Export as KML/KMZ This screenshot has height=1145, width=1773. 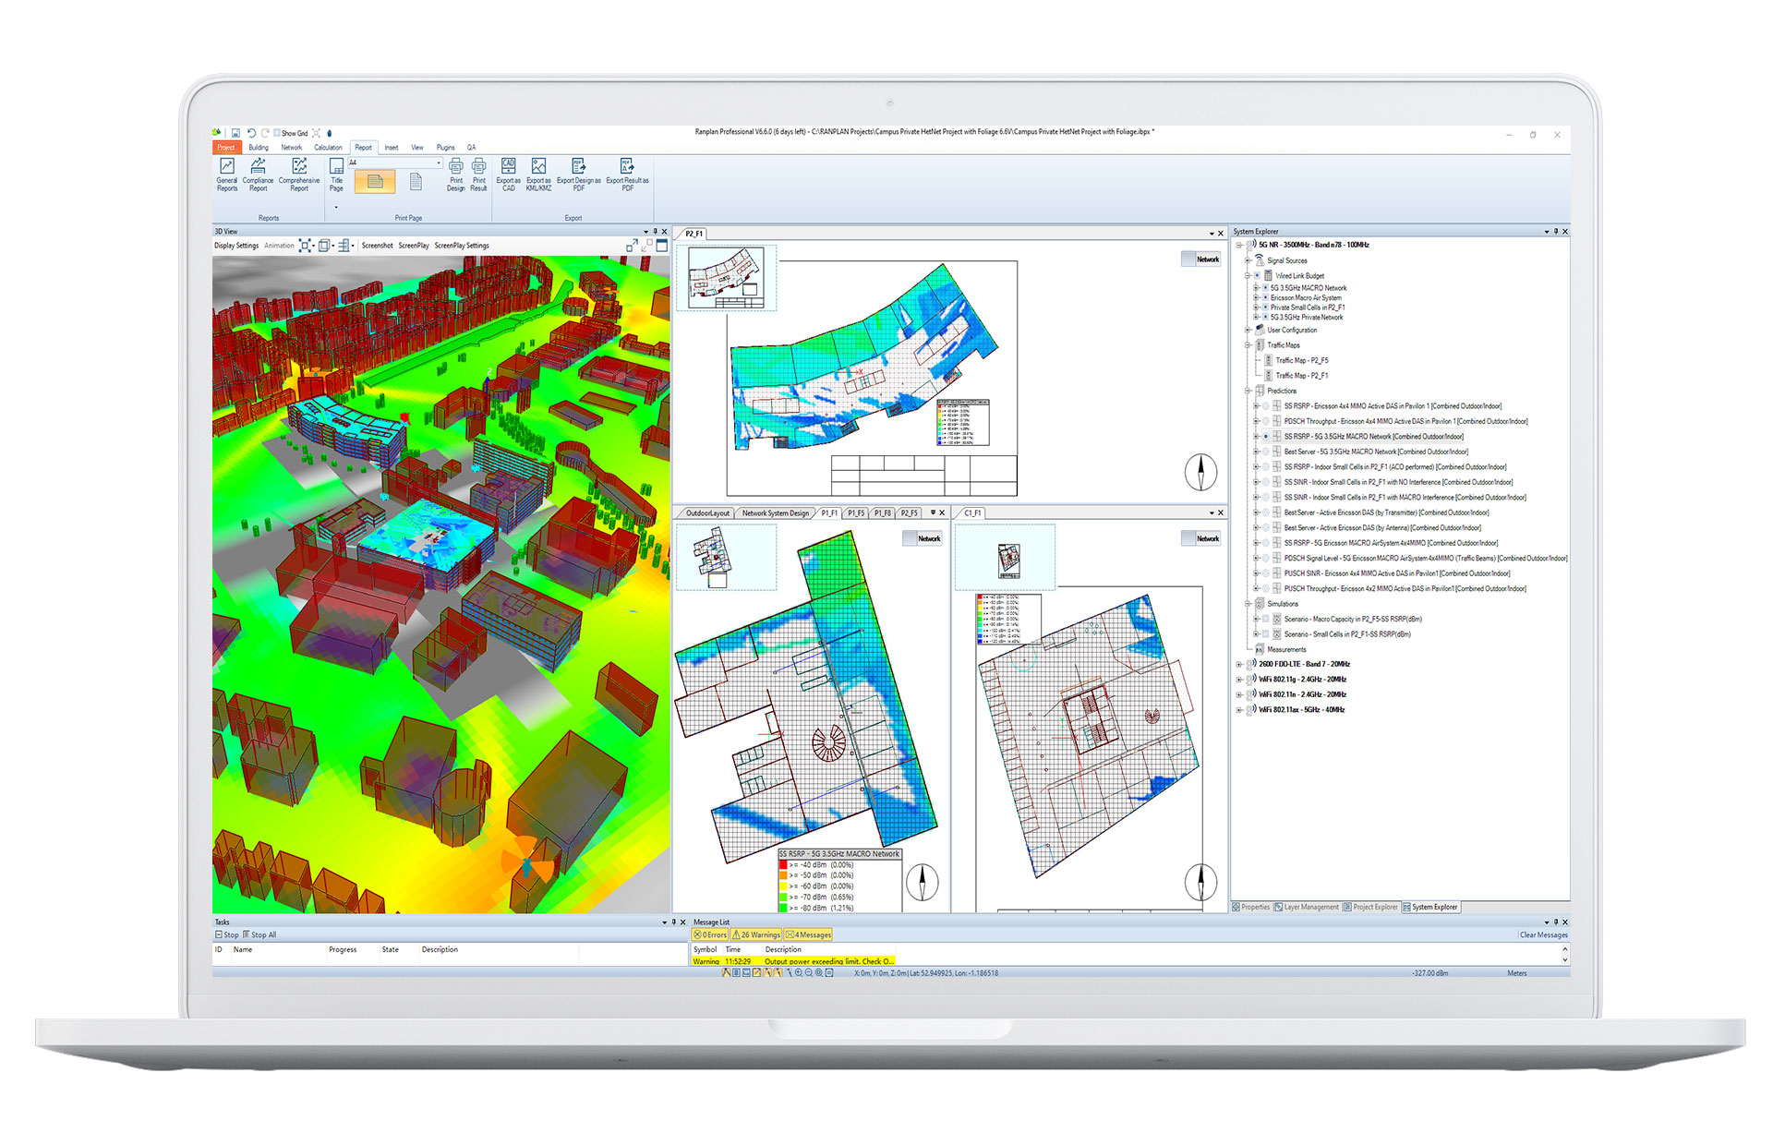538,175
